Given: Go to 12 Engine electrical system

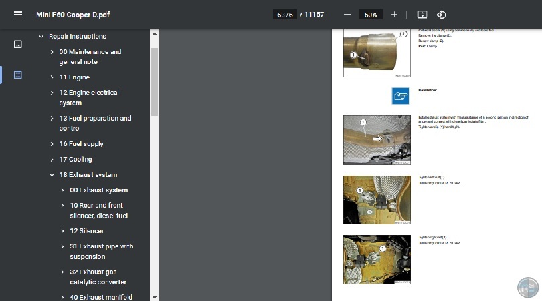Looking at the screenshot, I should click(89, 97).
